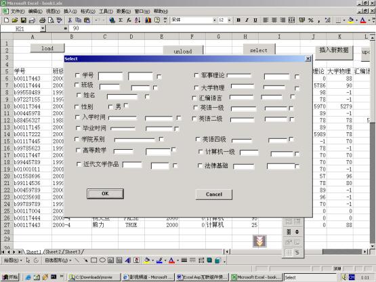Click the Copy icon

(78, 20)
